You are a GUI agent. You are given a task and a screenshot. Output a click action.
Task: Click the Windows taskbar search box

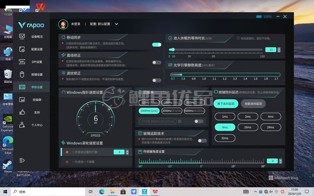click(48, 192)
